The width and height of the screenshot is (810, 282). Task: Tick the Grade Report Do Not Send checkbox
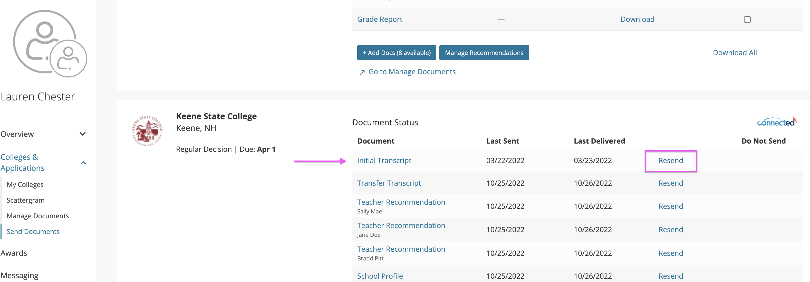(x=747, y=20)
